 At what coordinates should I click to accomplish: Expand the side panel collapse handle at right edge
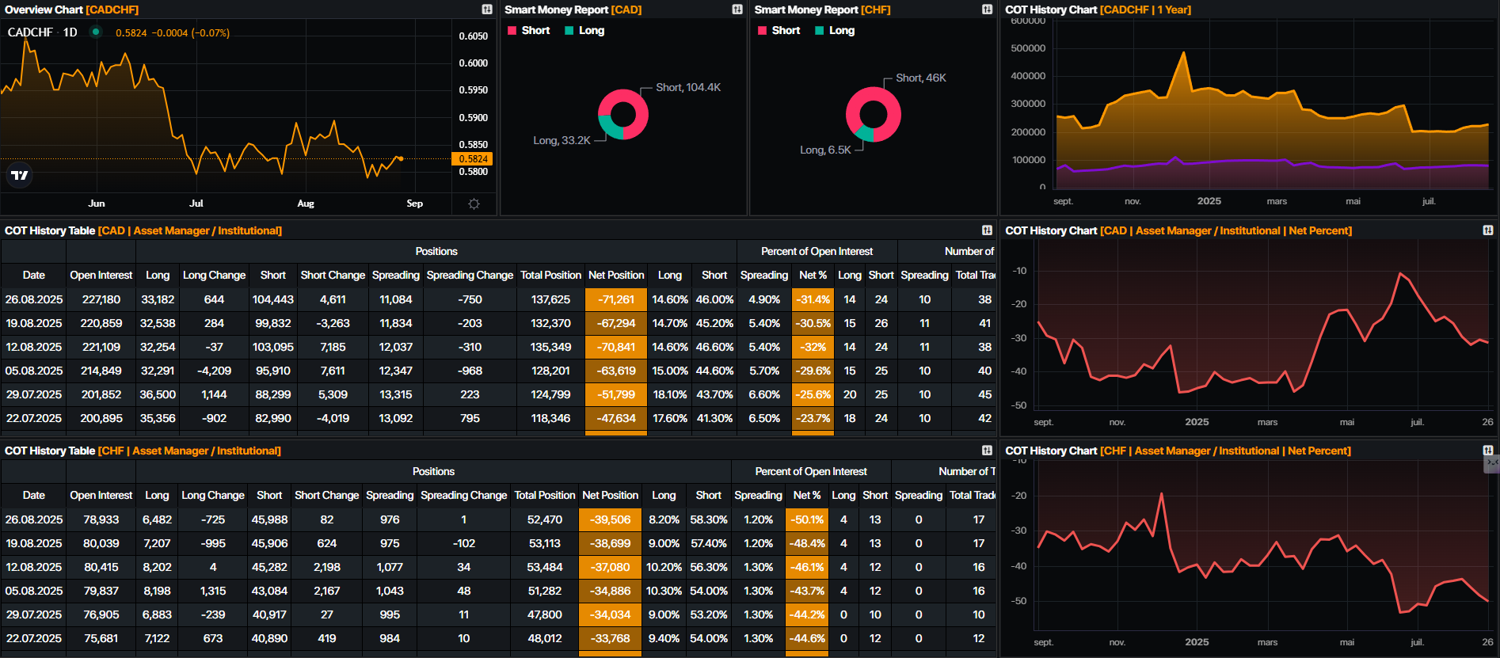(1492, 463)
